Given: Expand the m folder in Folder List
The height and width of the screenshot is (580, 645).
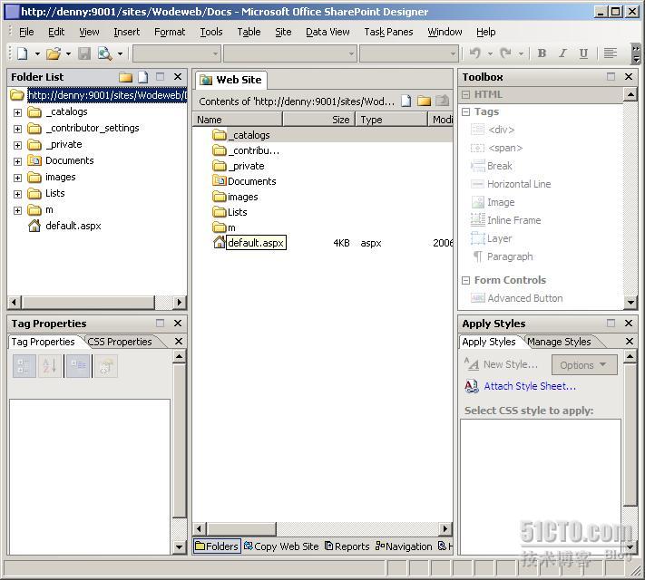Looking at the screenshot, I should [x=17, y=210].
